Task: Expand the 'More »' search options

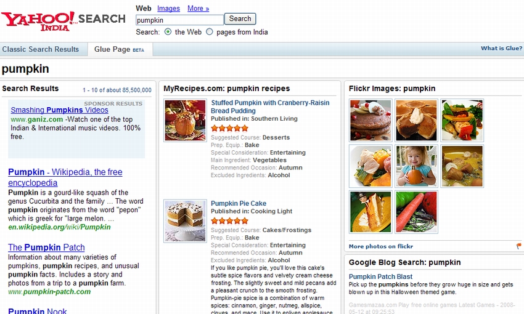Action: (198, 9)
